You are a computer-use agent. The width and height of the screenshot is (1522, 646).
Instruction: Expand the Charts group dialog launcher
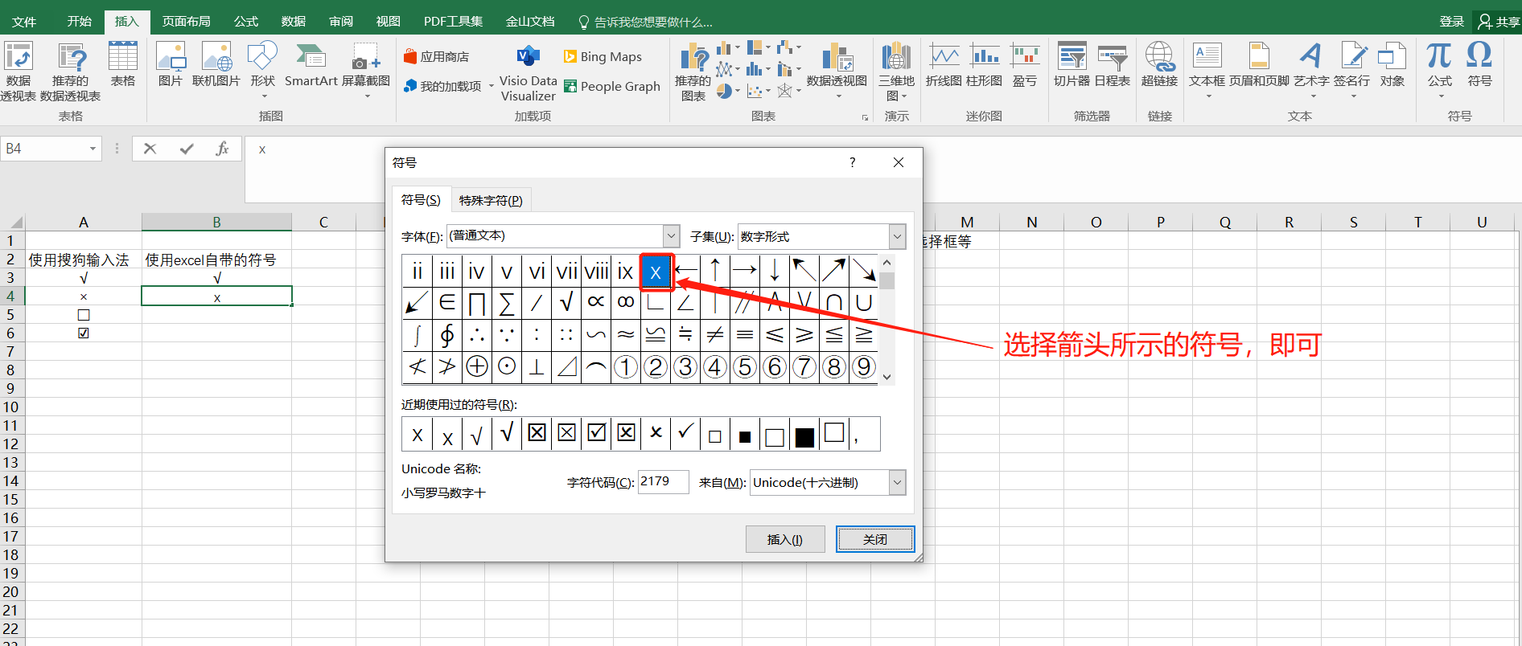[x=866, y=117]
